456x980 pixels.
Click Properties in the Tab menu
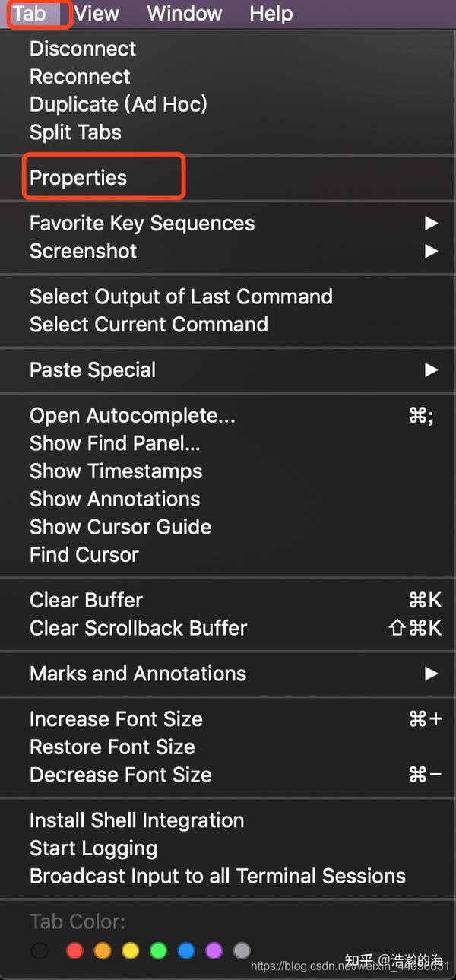[x=78, y=178]
